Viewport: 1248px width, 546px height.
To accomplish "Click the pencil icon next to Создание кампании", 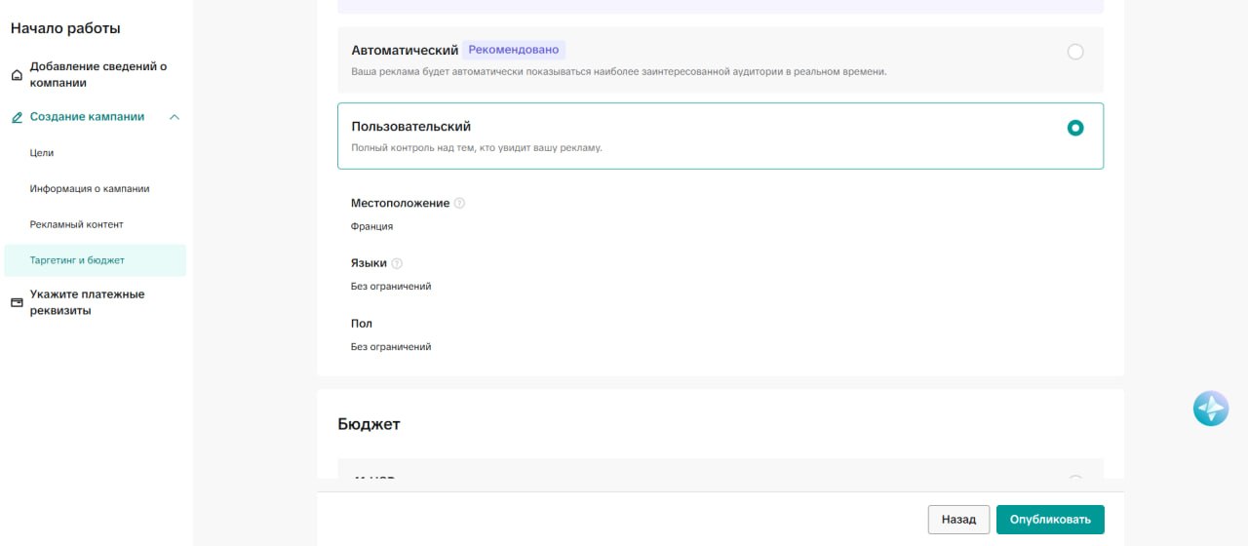I will tap(17, 117).
